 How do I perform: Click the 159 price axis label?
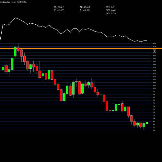(154, 55)
